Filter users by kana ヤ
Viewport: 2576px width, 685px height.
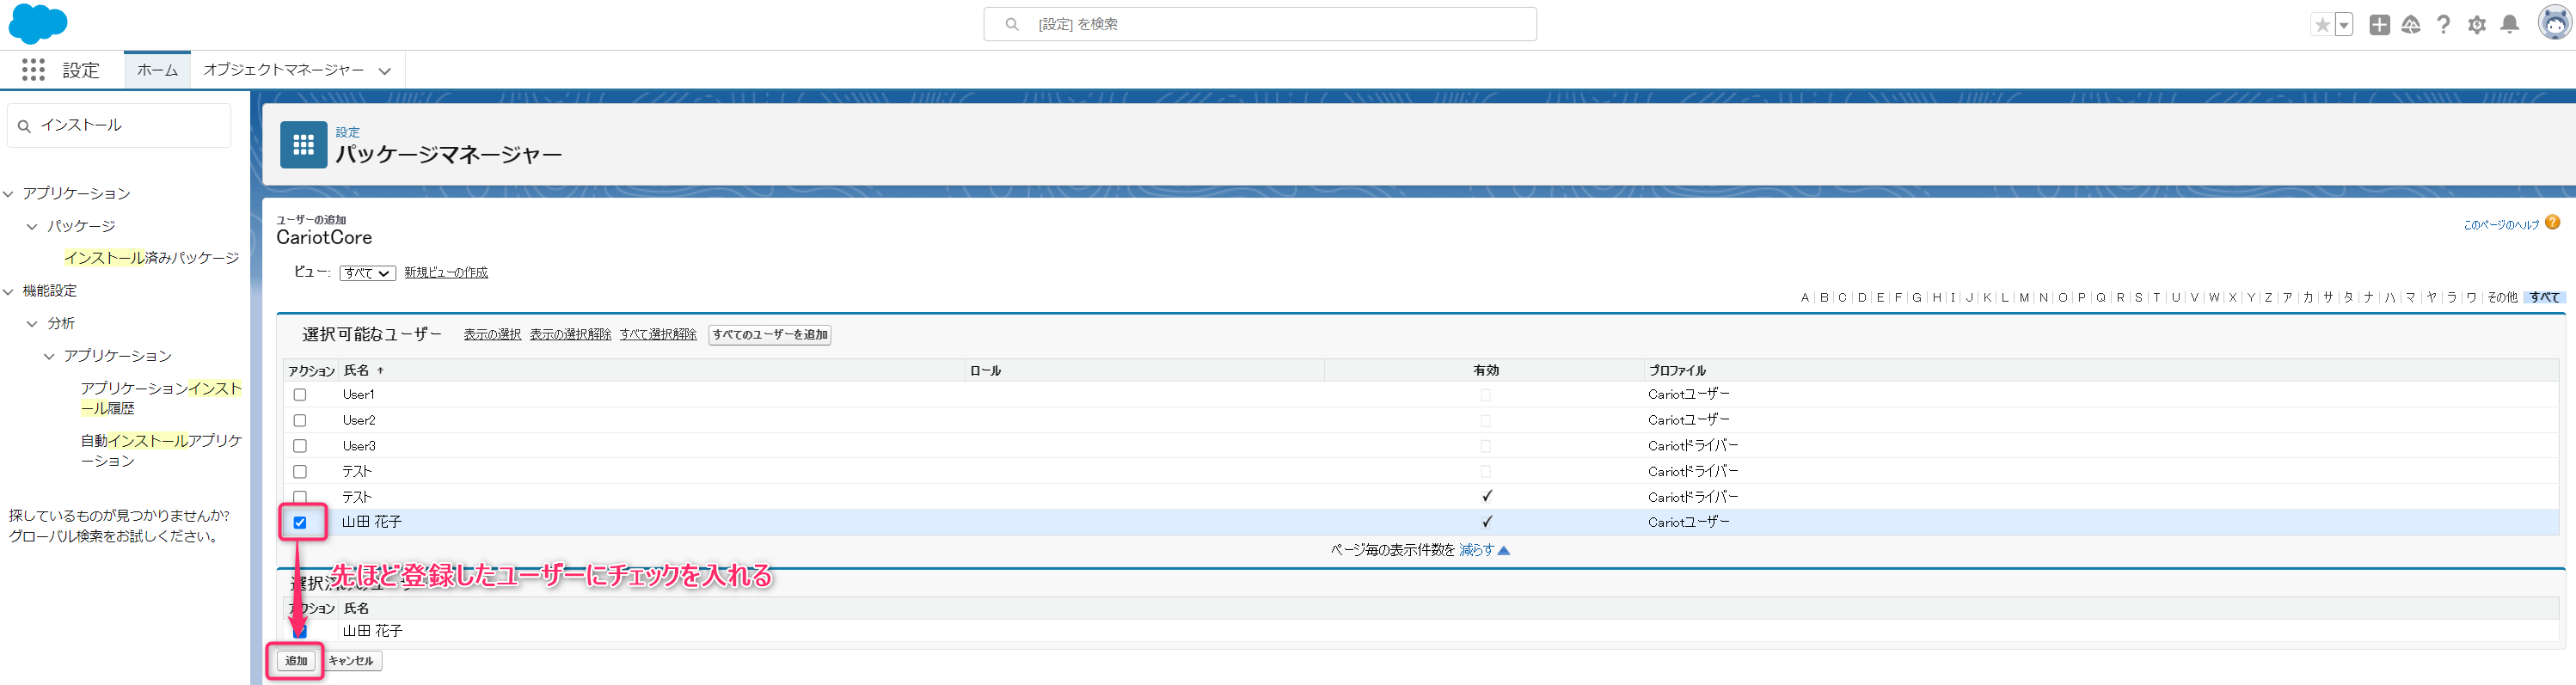pyautogui.click(x=2431, y=297)
